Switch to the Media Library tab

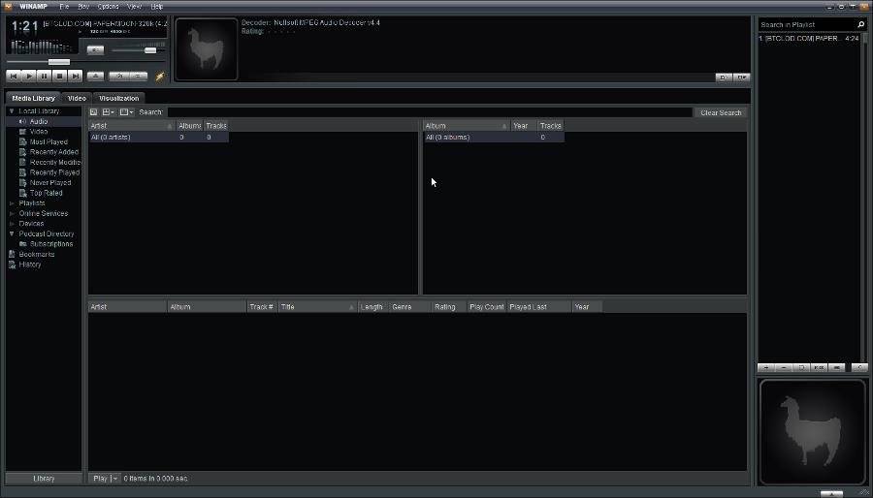(x=33, y=98)
